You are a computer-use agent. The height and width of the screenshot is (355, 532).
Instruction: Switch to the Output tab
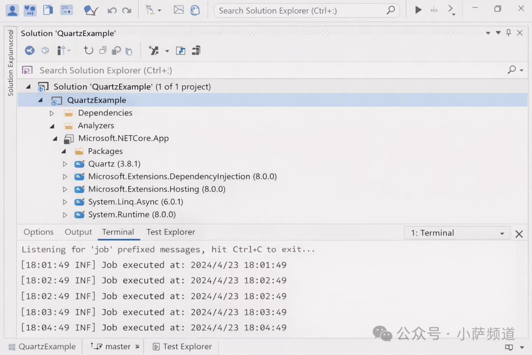[78, 232]
